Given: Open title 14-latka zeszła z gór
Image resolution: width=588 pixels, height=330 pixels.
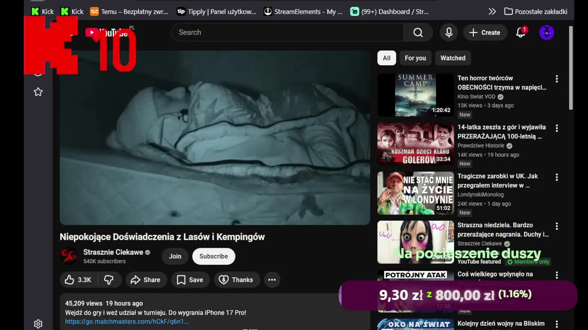Looking at the screenshot, I should click(502, 132).
